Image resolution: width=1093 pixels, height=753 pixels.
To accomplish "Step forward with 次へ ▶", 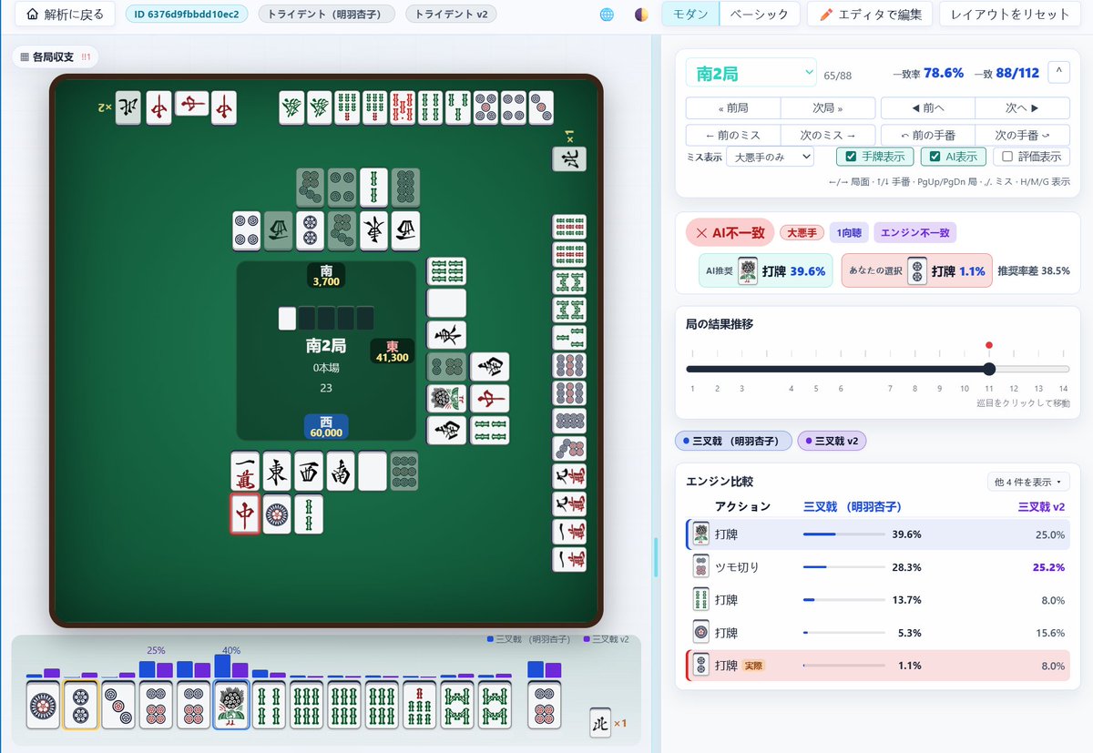I will (1023, 107).
